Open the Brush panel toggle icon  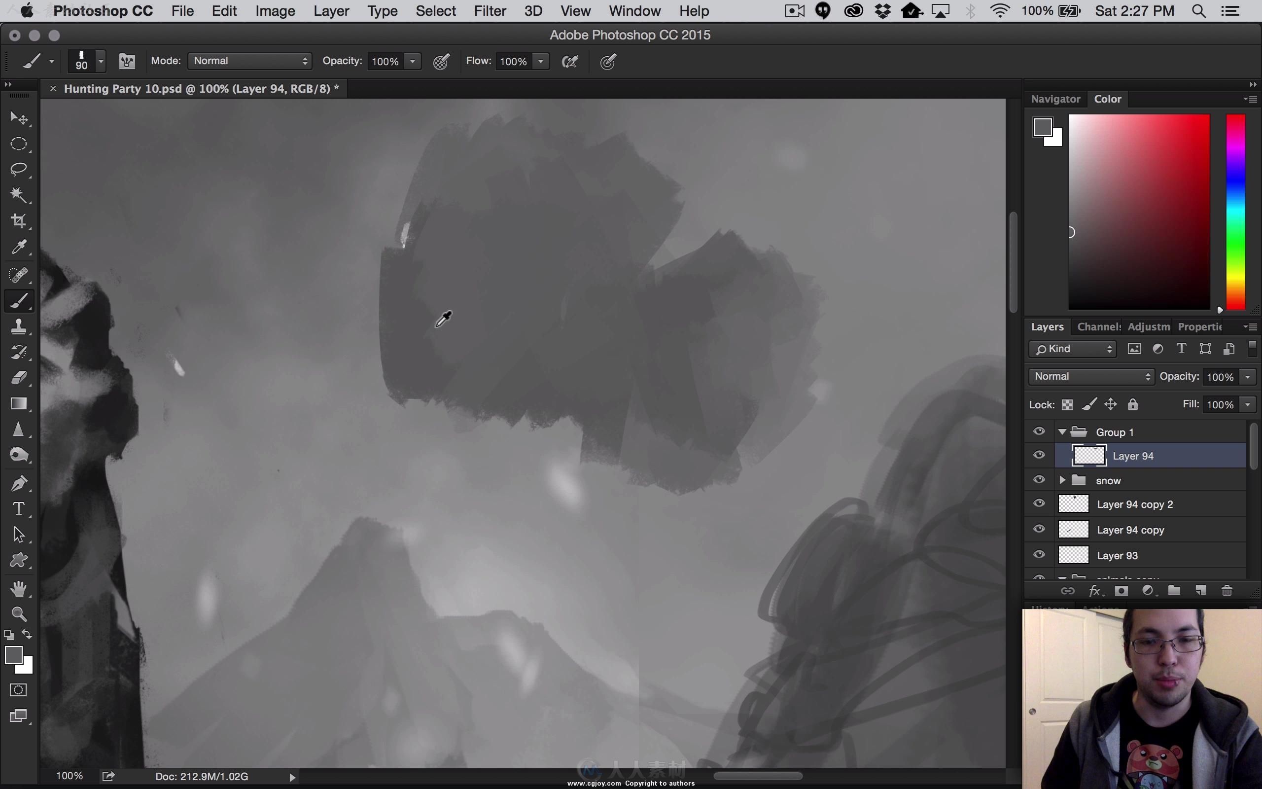tap(127, 62)
